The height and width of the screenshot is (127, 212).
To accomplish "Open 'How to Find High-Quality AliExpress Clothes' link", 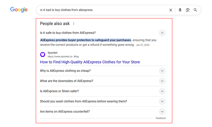I will (90, 62).
